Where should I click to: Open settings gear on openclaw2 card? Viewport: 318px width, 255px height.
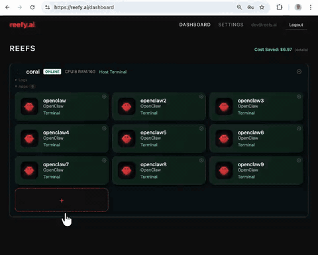tap(201, 97)
